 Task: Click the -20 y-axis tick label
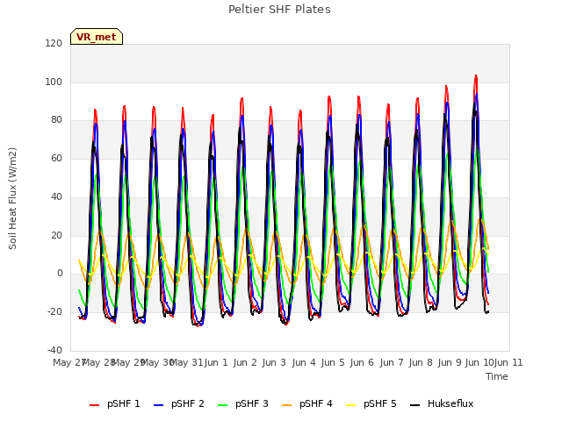coord(54,312)
